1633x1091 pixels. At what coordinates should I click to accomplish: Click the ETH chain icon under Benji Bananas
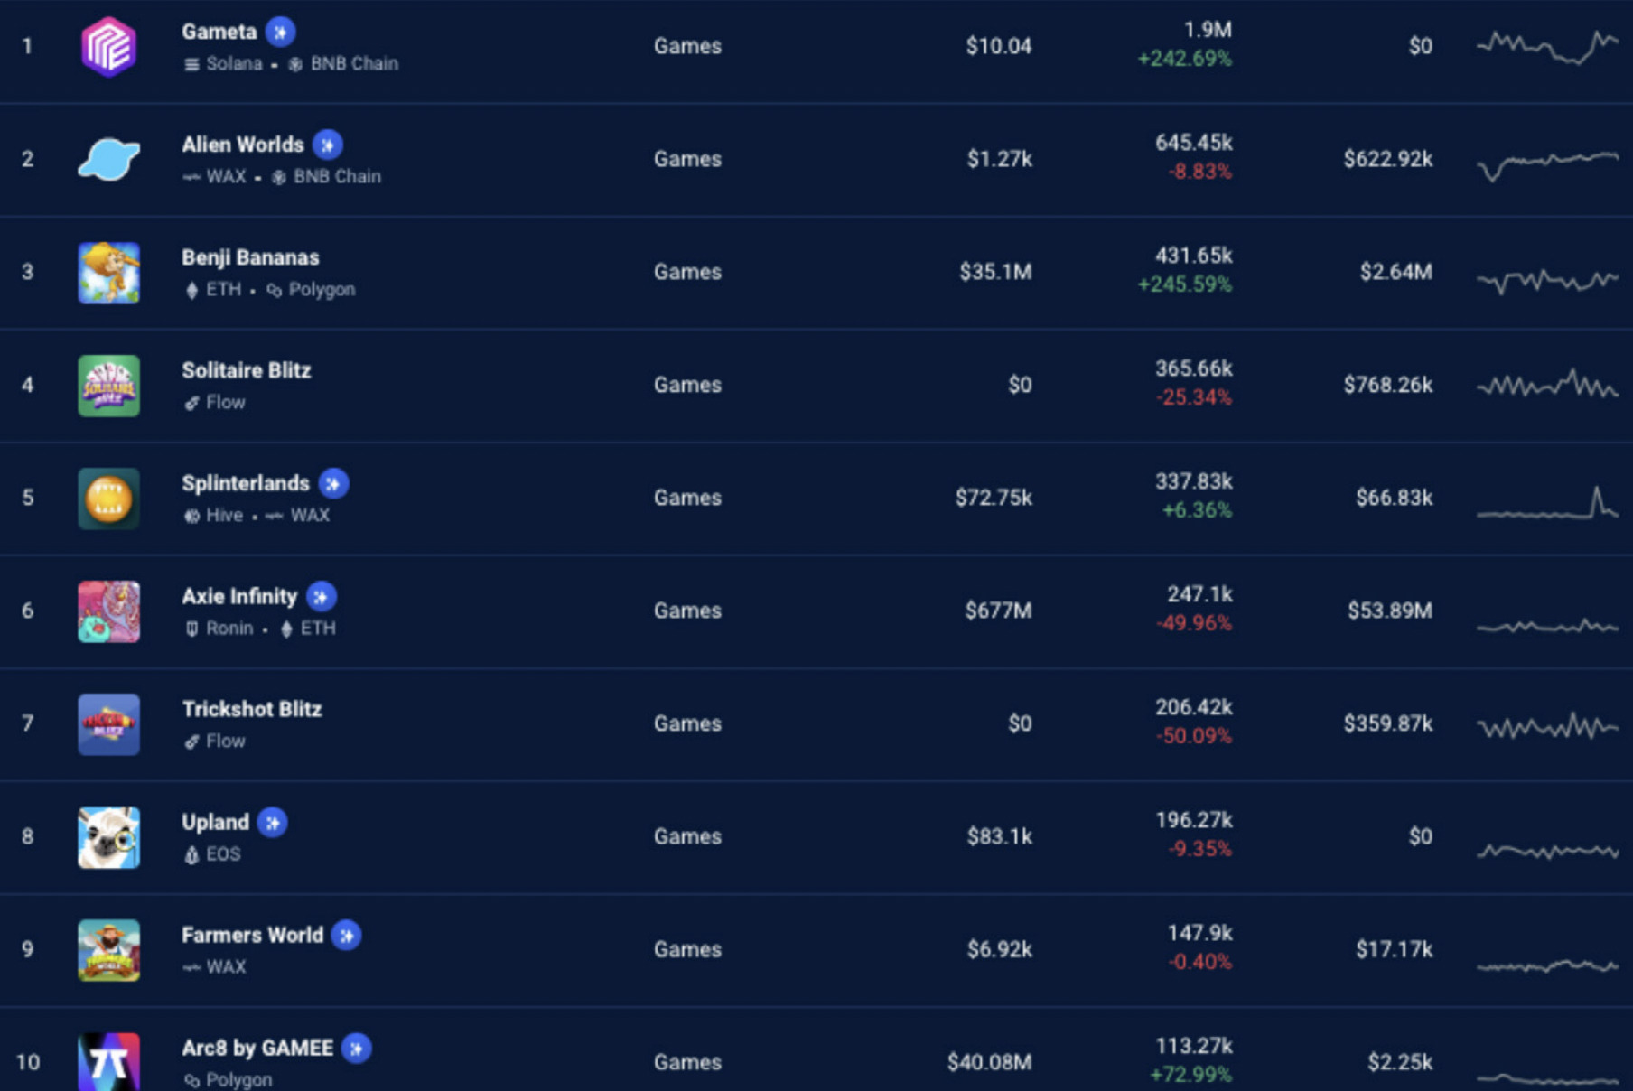click(x=191, y=290)
